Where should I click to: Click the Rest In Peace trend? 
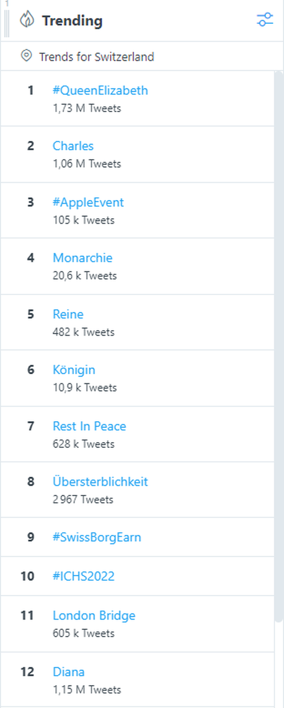(89, 426)
